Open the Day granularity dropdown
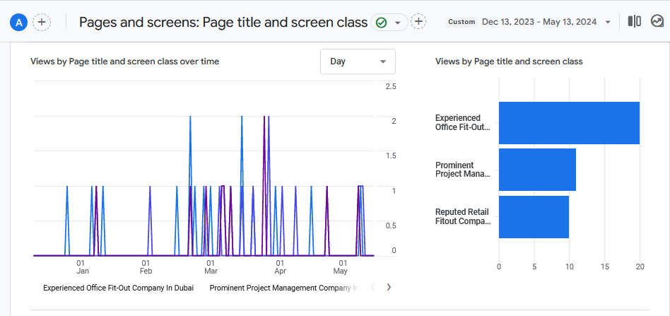 coord(358,62)
